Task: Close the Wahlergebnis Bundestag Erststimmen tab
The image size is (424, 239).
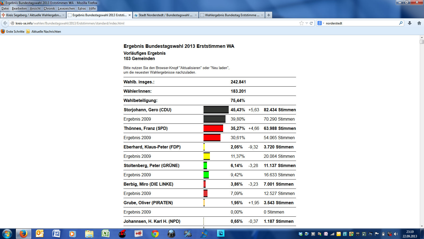Action: [262, 15]
